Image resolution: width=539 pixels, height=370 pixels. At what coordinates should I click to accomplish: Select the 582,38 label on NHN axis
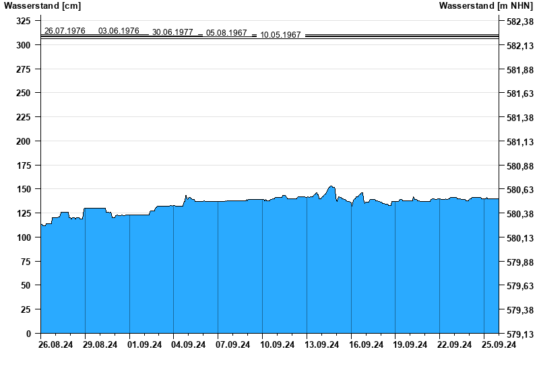515,22
